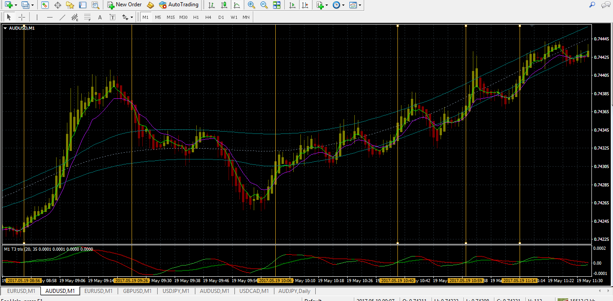Viewport: 613px width, 301px height.
Task: Switch to the M15 timeframe
Action: [x=171, y=18]
